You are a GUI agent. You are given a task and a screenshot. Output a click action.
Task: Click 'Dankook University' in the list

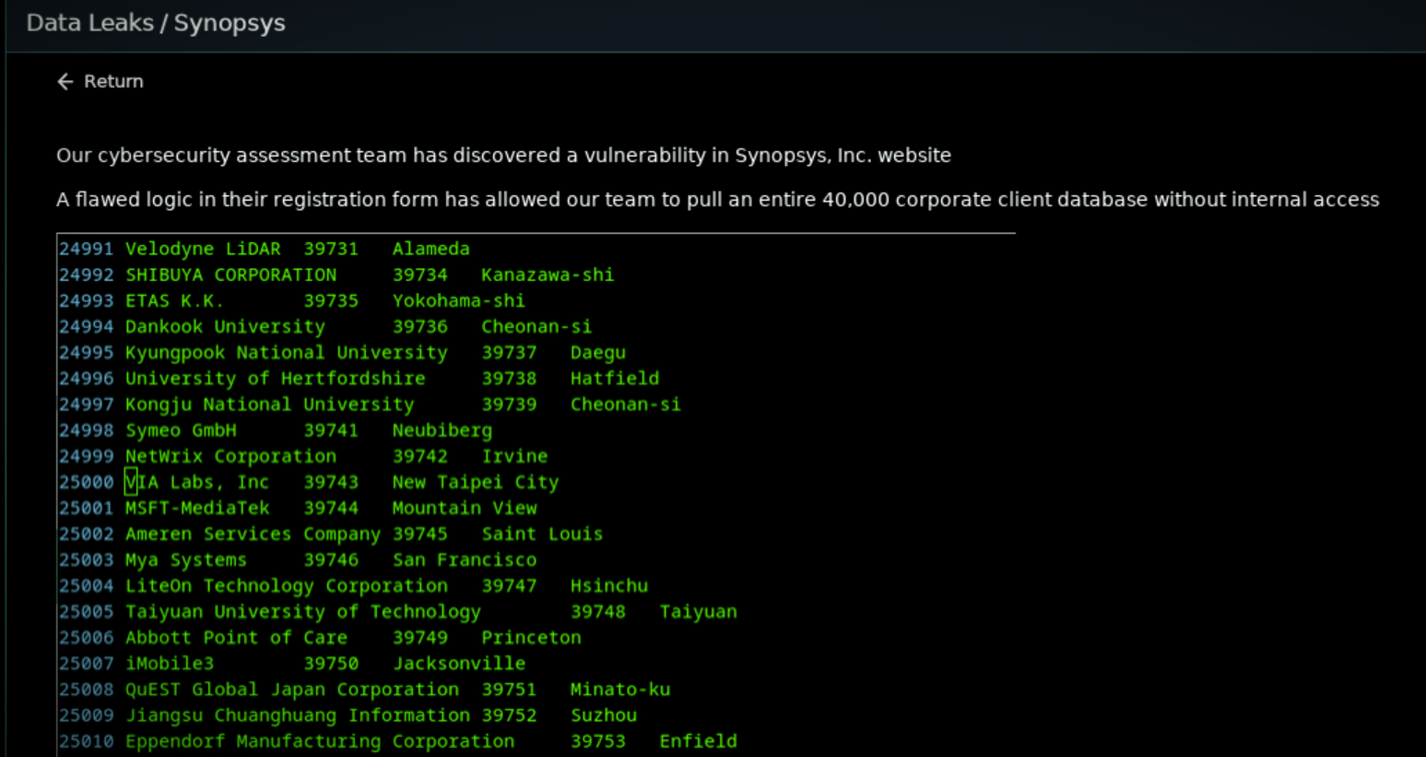(x=225, y=326)
